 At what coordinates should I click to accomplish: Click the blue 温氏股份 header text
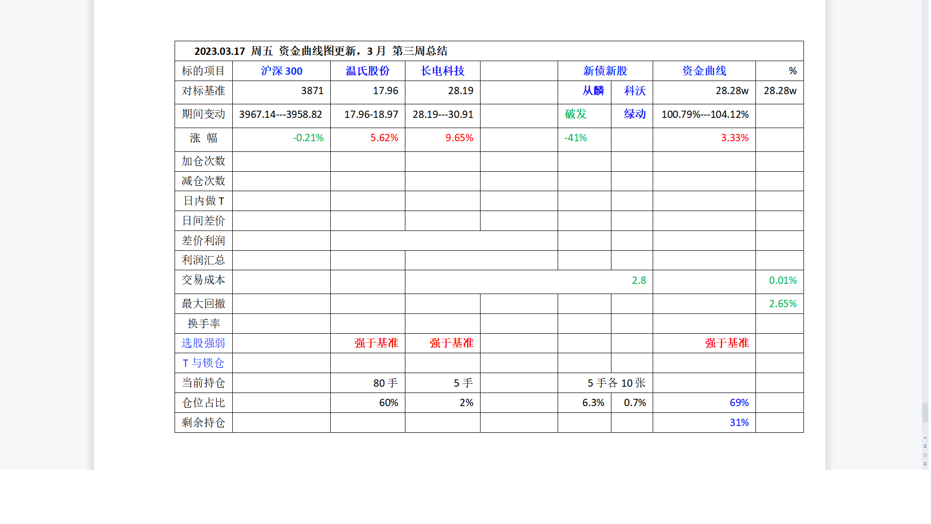[368, 71]
